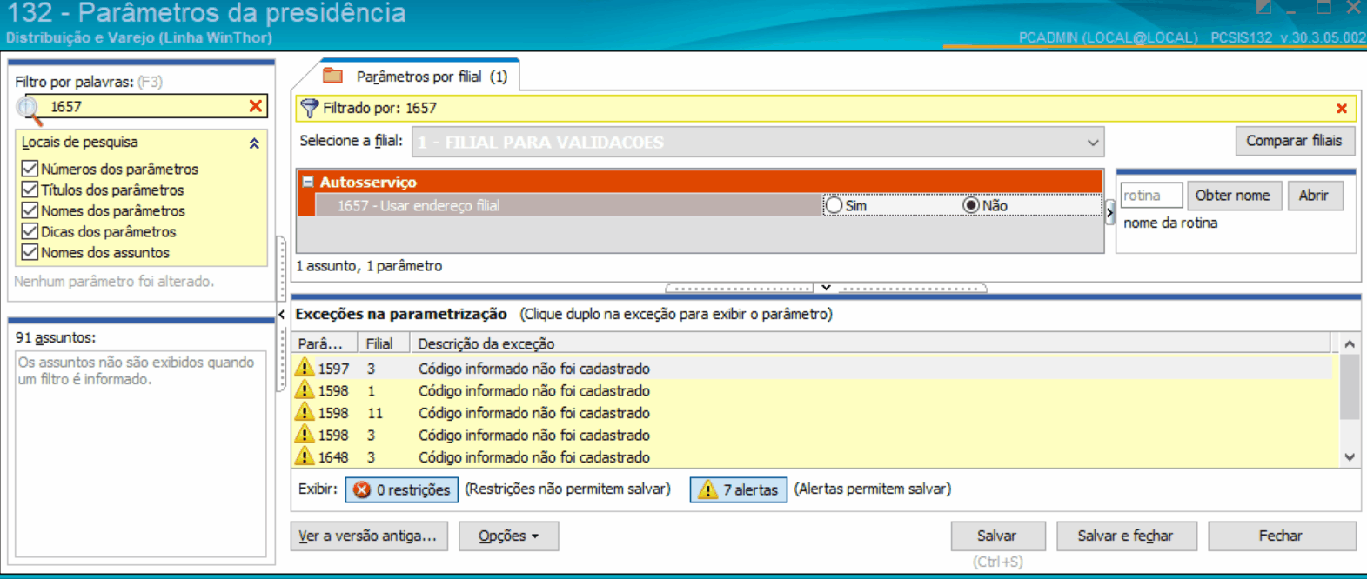Click exceptions list scrollbar down arrow
This screenshot has height=579, width=1367.
click(1350, 457)
